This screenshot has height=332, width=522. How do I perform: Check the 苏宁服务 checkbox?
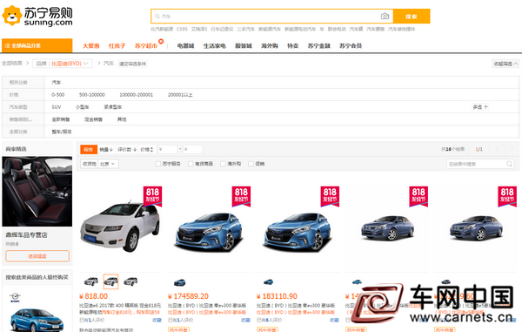[158, 164]
